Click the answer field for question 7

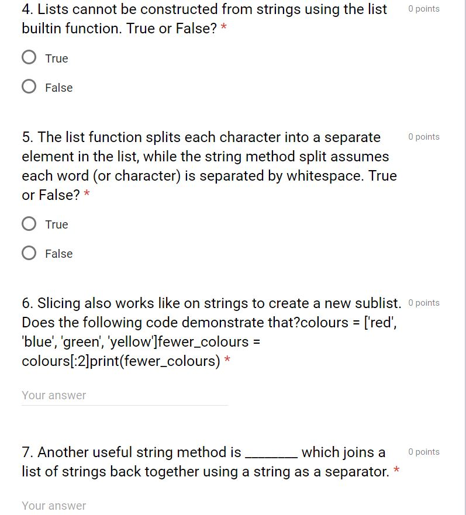[125, 506]
